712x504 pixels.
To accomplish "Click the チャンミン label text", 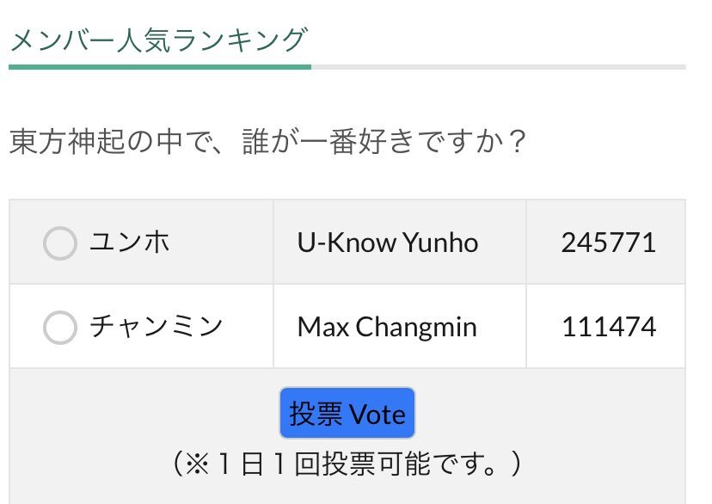I will 157,326.
